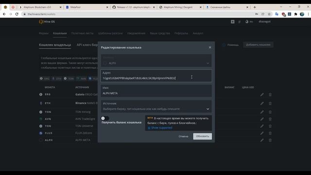Click the Обновить update button
Viewport: 311px width, 175px height.
coord(203,136)
